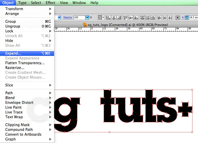198x143 pixels.
Task: Open the Window menu
Action: (x=79, y=3)
